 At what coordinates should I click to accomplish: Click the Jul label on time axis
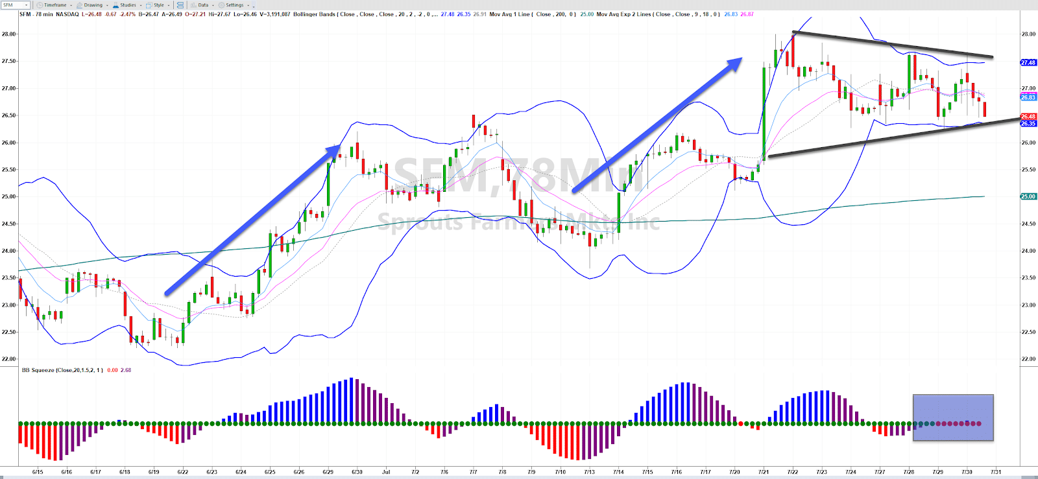tap(386, 472)
